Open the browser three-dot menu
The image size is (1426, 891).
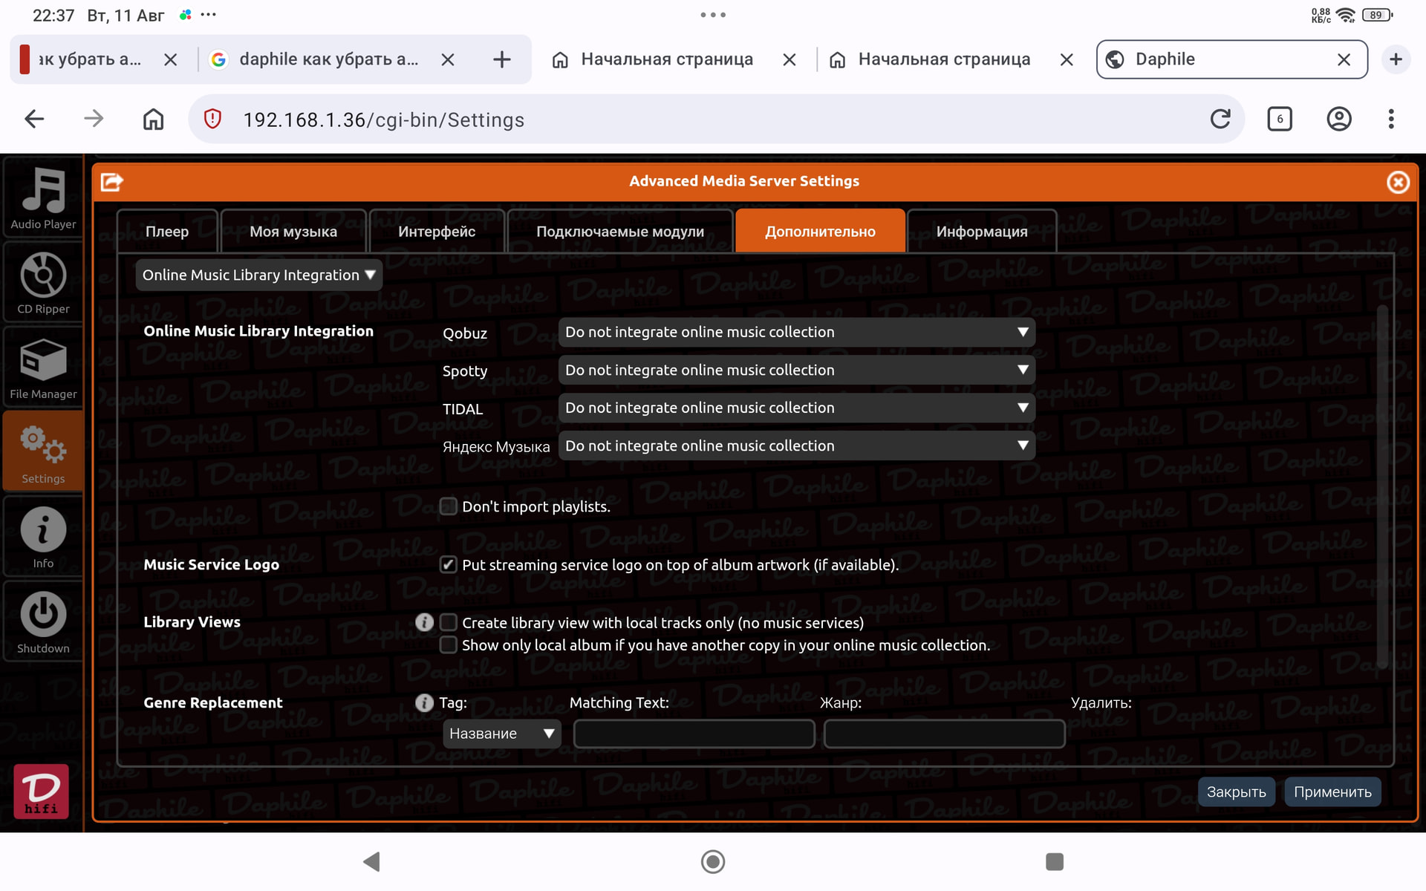(x=1391, y=119)
